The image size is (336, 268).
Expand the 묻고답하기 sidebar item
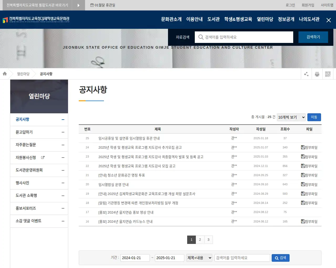click(x=63, y=132)
